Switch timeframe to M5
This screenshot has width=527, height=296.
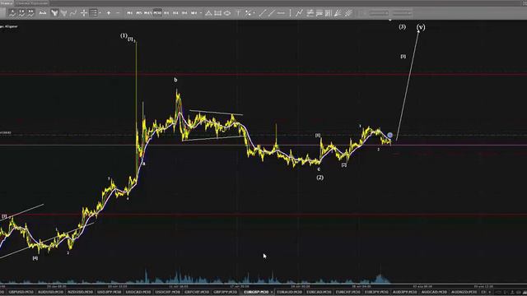click(x=139, y=13)
